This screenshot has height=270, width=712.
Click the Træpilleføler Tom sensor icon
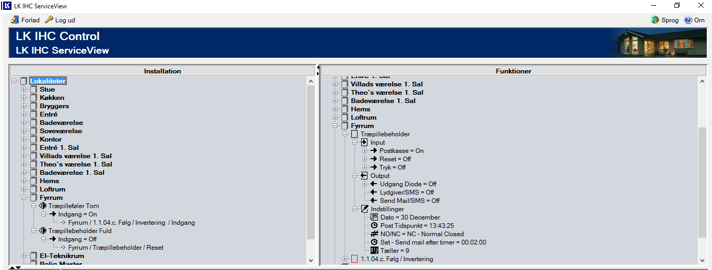coord(43,206)
